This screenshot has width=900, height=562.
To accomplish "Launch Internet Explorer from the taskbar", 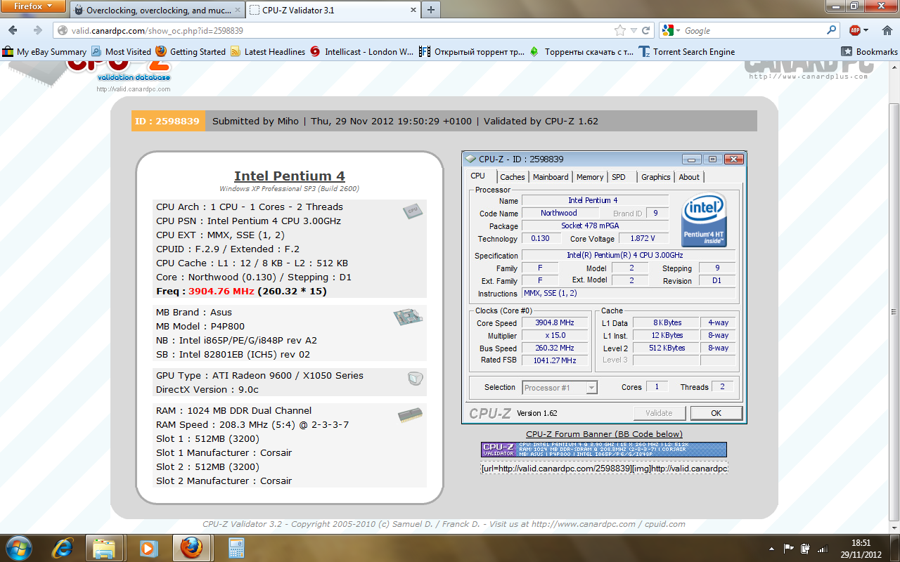I will pos(63,548).
